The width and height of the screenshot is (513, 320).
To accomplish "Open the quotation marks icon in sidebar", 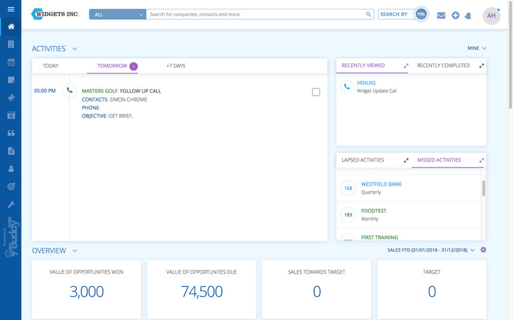I will click(x=11, y=133).
